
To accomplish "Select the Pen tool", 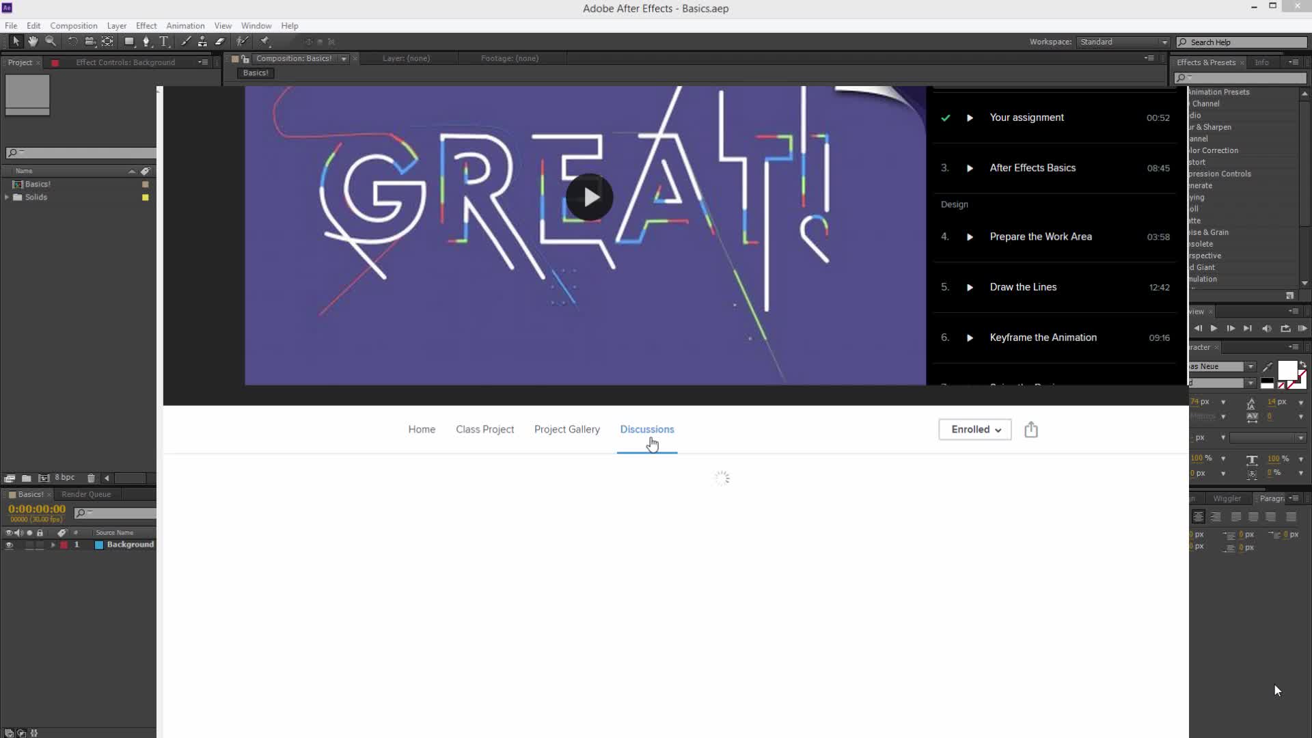I will (146, 42).
